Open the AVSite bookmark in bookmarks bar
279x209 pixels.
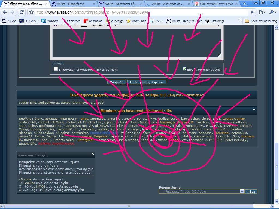[9, 21]
